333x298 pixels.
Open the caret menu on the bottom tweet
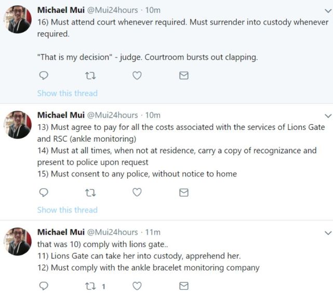(x=327, y=232)
